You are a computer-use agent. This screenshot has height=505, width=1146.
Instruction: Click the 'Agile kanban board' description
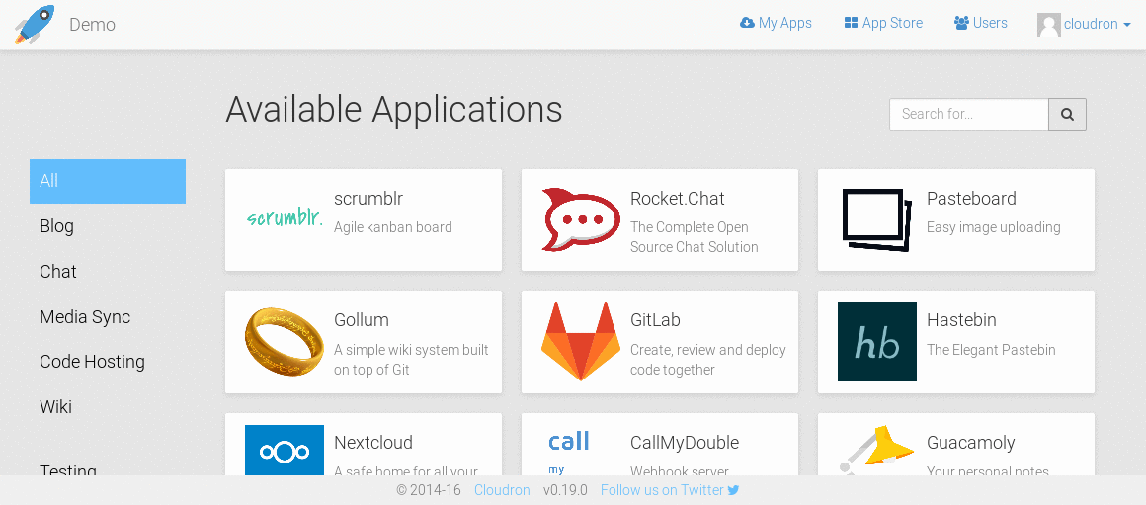[393, 227]
